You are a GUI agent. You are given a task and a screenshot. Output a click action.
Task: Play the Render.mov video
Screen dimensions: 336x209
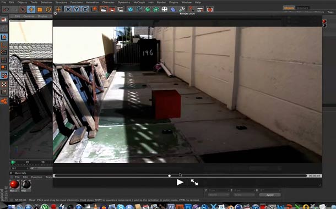pos(180,182)
